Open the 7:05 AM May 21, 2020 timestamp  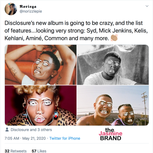click(x=25, y=138)
